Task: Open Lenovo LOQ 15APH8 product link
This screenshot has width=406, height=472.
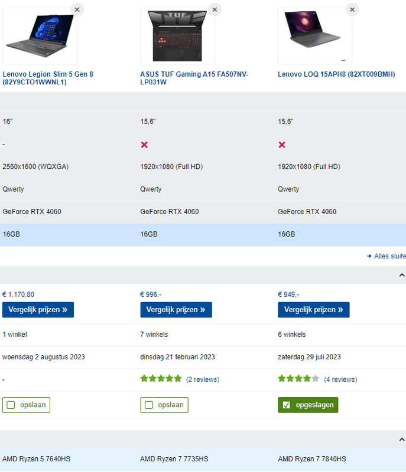Action: (x=336, y=74)
